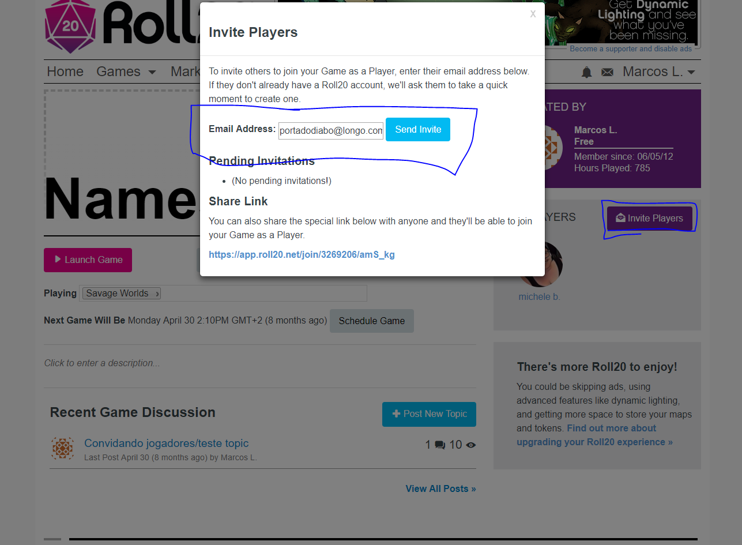Focus the Email Address input field
The height and width of the screenshot is (545, 742).
coord(331,130)
